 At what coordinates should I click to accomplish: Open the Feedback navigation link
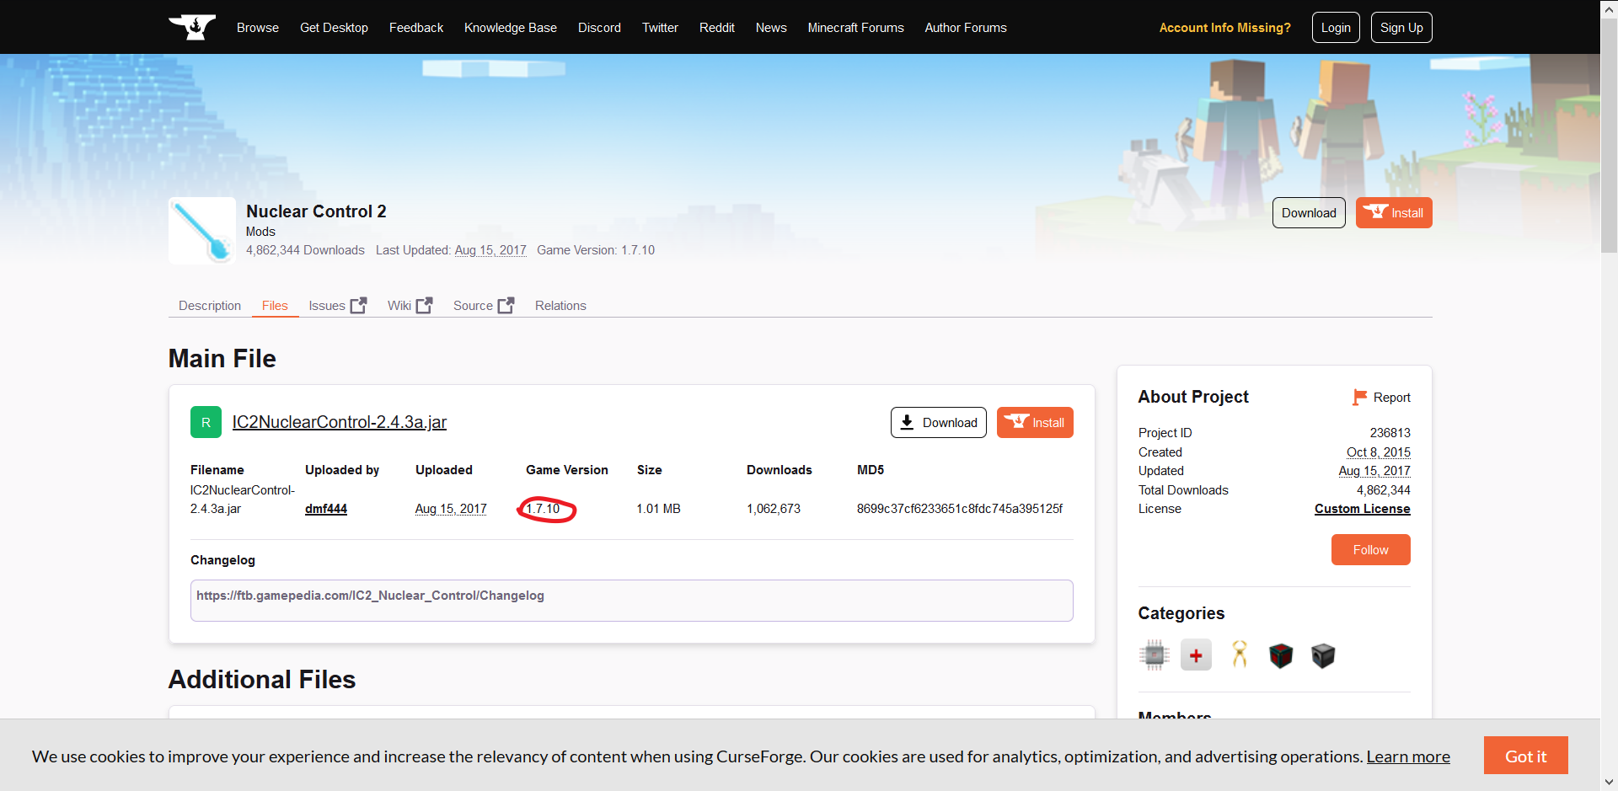pos(416,28)
